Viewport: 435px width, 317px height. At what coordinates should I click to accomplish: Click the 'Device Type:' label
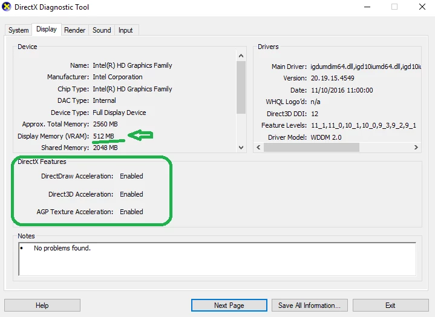pos(70,113)
